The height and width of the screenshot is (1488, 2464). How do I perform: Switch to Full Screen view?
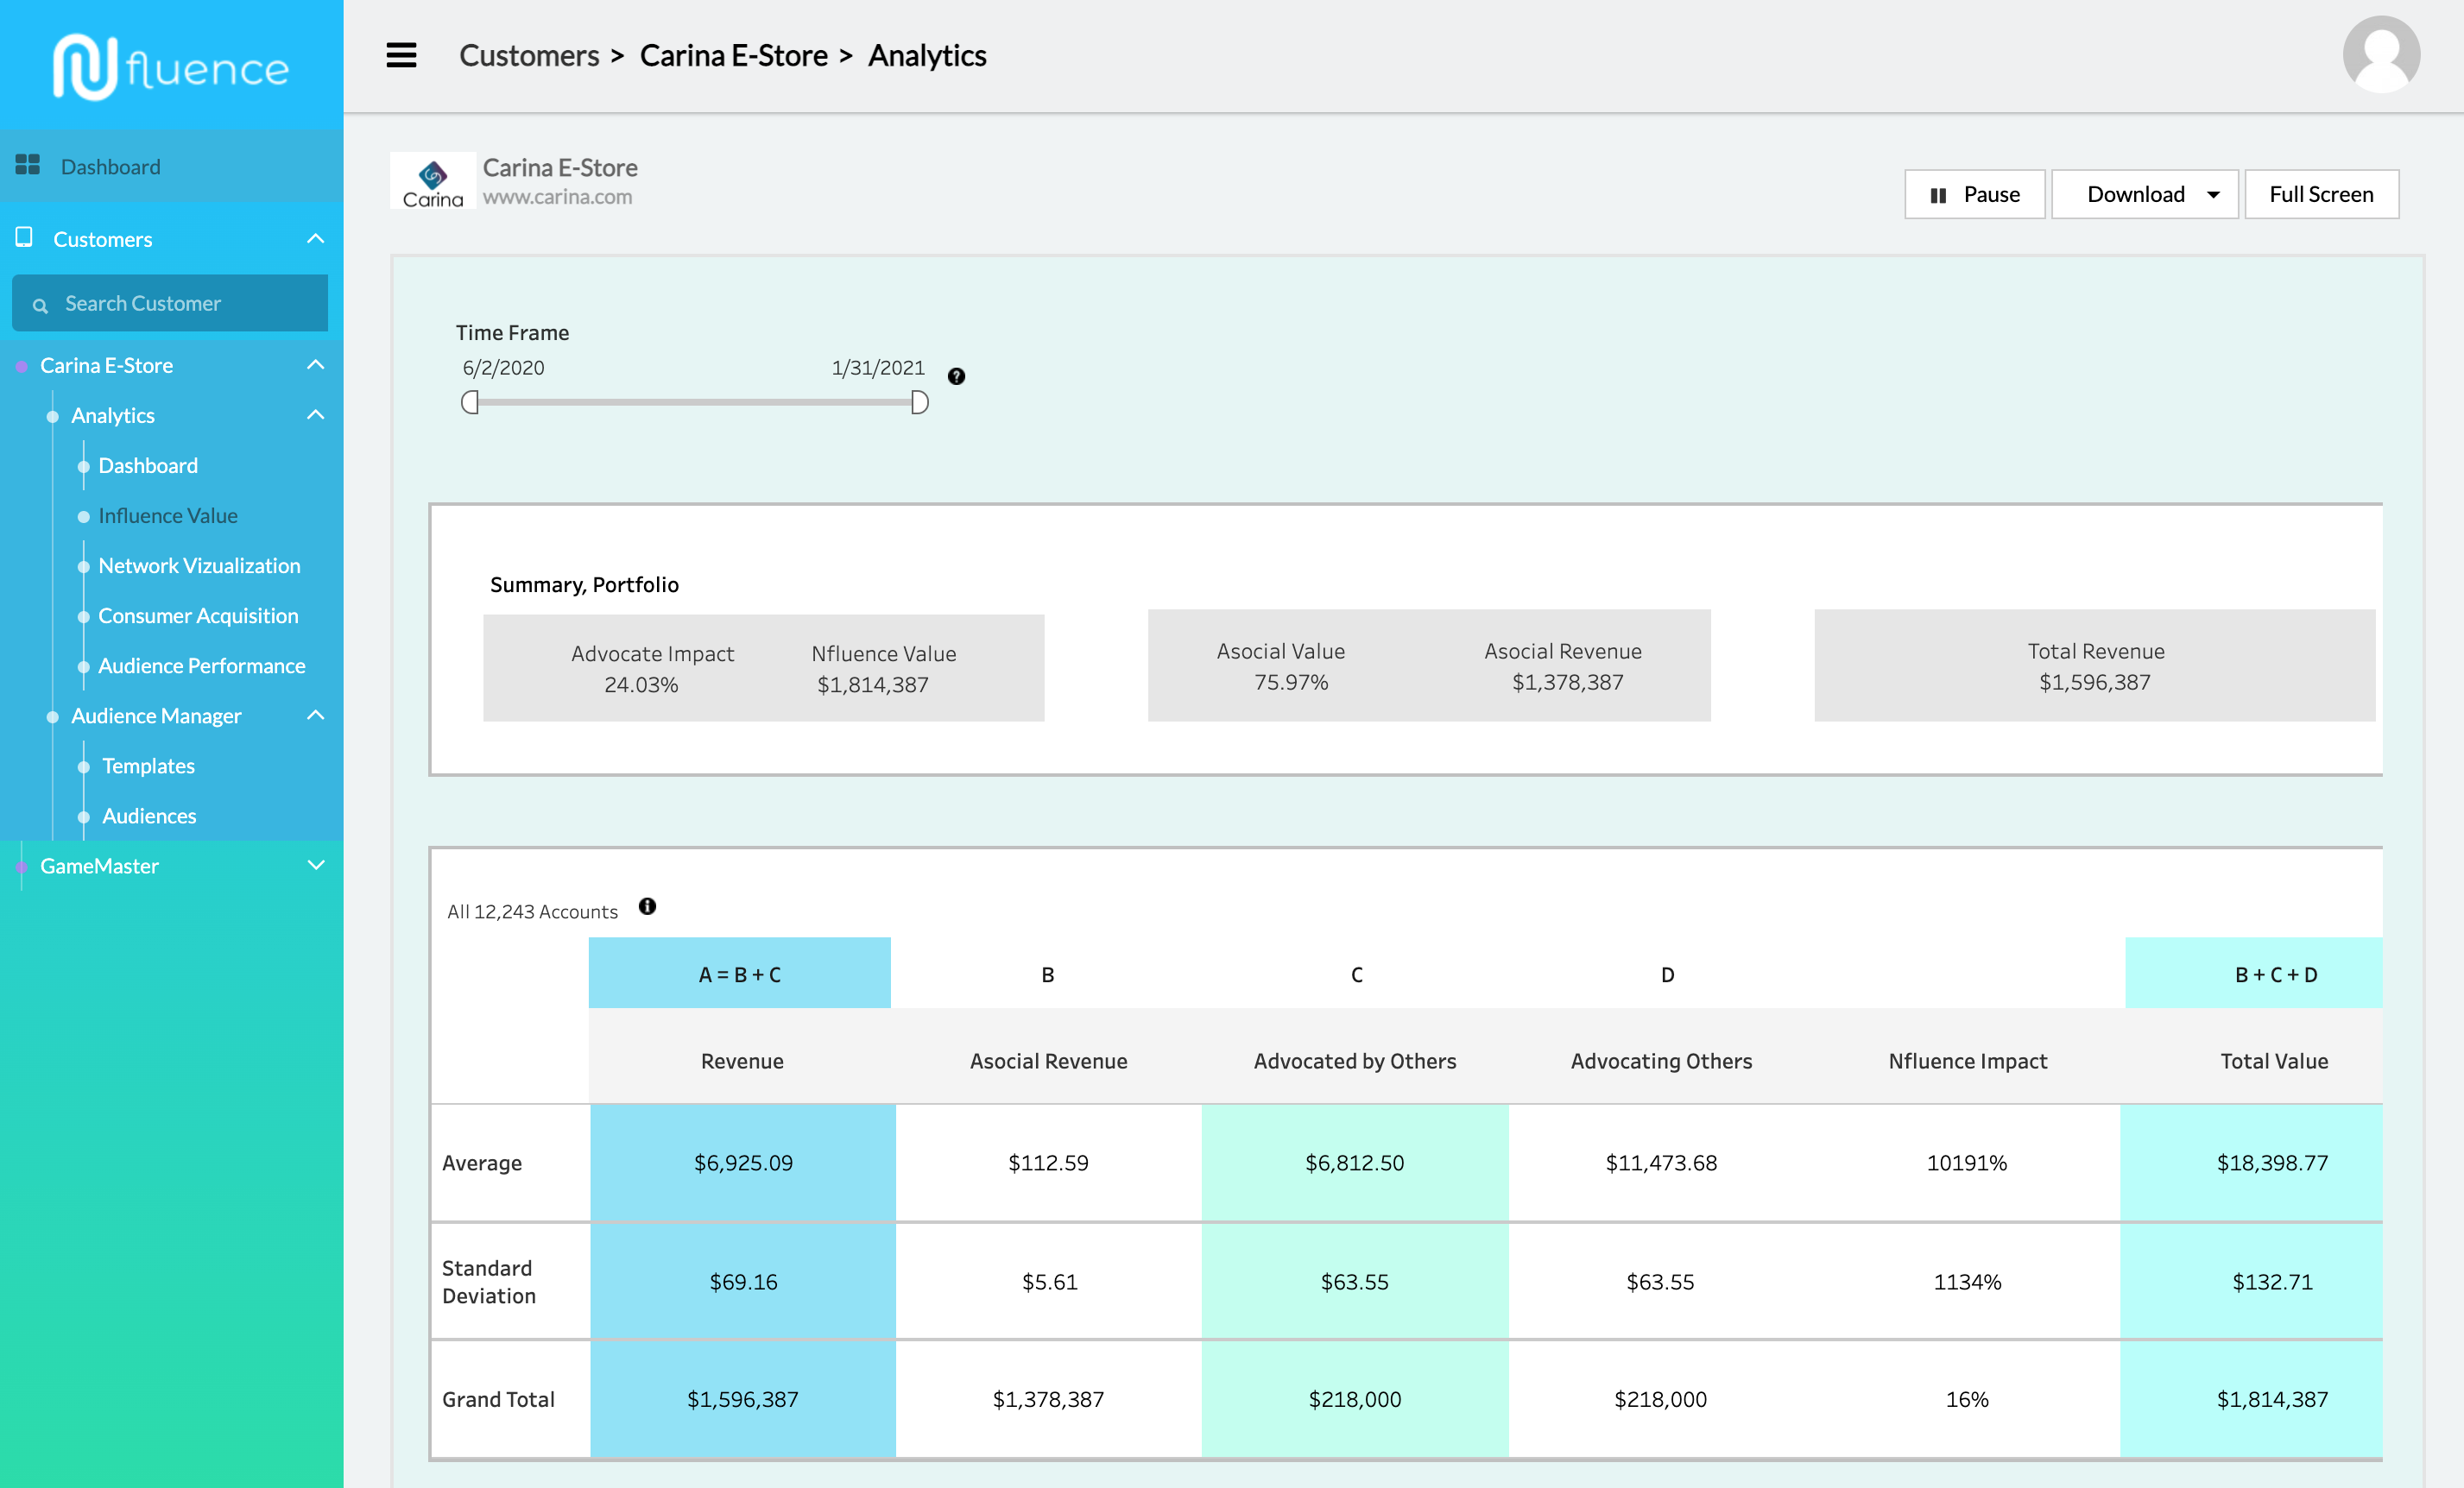click(2320, 194)
